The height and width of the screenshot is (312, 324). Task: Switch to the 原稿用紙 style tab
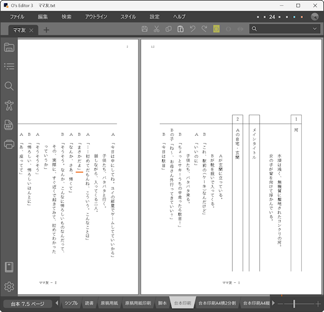(x=109, y=303)
